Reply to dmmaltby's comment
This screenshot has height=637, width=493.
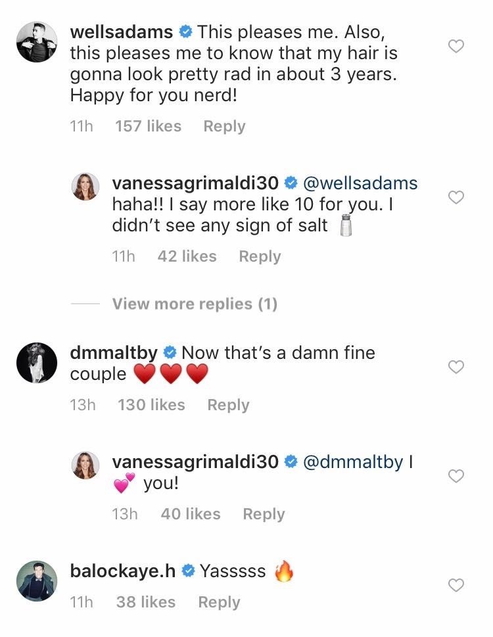point(228,405)
